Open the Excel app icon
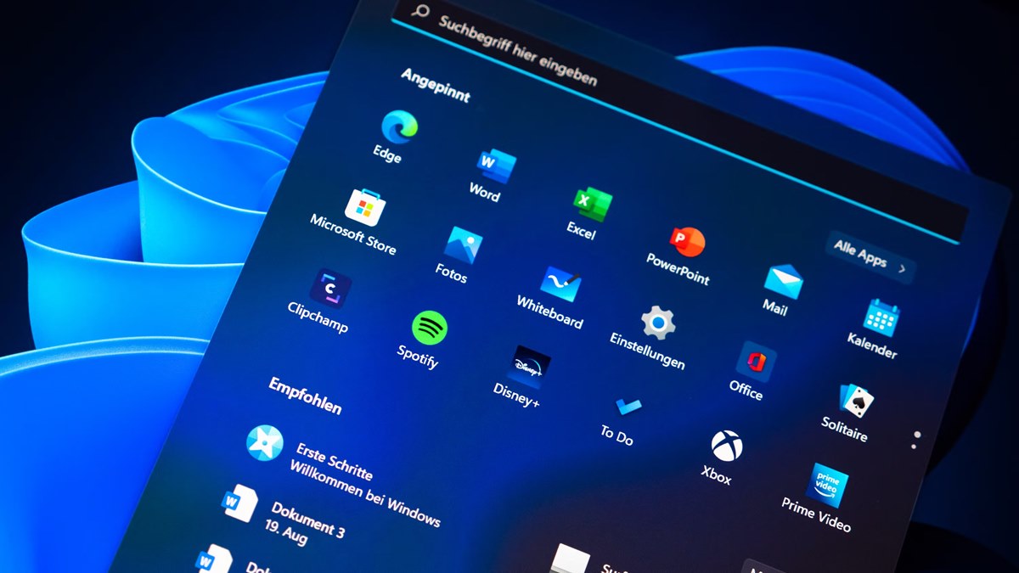Viewport: 1019px width, 573px height. click(x=592, y=204)
